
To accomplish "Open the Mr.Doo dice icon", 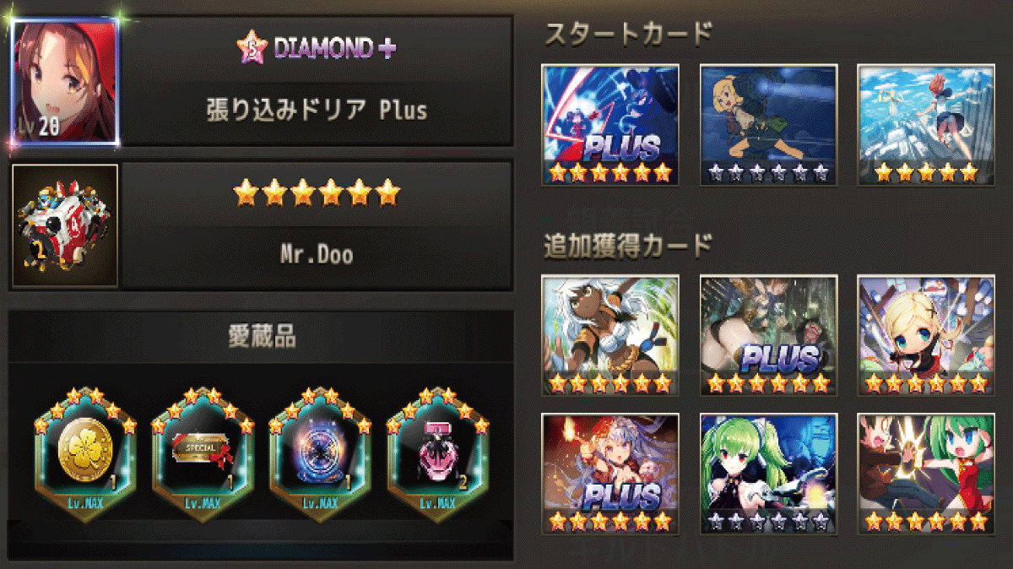I will click(65, 226).
